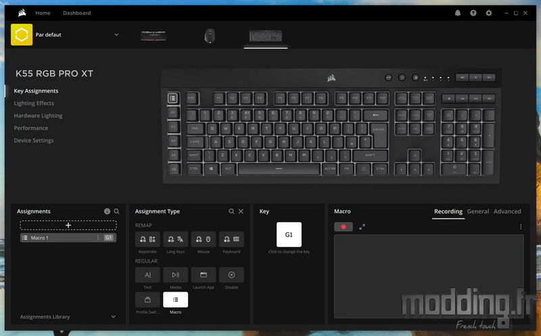
Task: Go to Home
Action: [x=43, y=13]
